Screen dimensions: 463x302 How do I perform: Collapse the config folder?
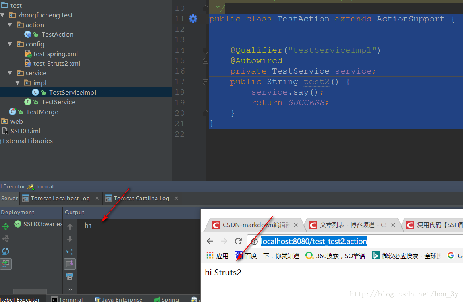(x=10, y=44)
